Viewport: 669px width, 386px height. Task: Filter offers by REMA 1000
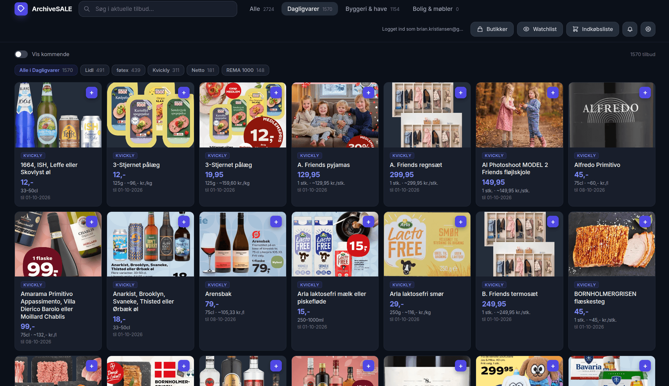pos(245,70)
